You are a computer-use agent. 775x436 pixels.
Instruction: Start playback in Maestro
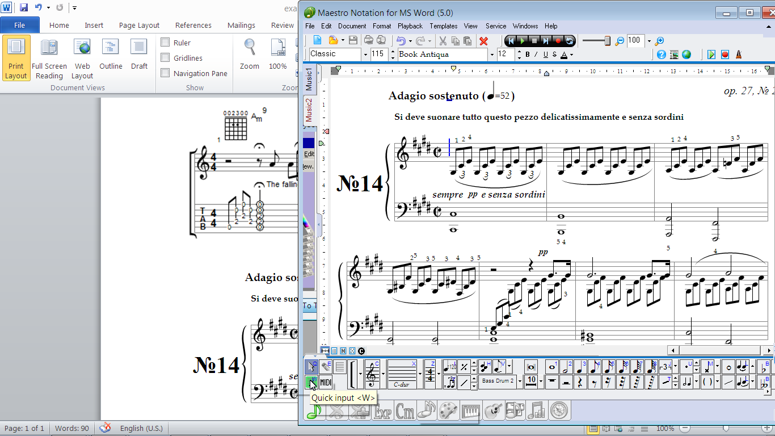pos(521,40)
